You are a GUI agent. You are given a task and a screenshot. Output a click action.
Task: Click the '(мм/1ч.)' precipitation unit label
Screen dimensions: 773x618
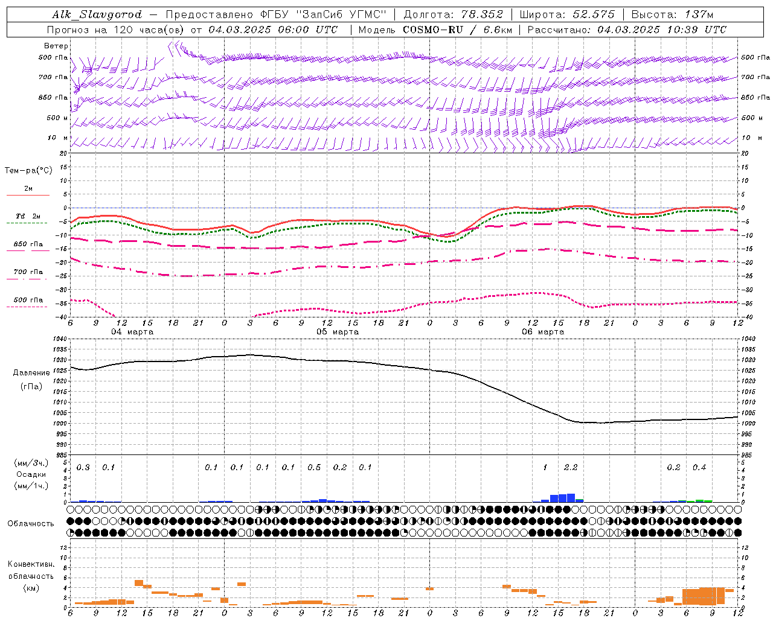tap(31, 486)
